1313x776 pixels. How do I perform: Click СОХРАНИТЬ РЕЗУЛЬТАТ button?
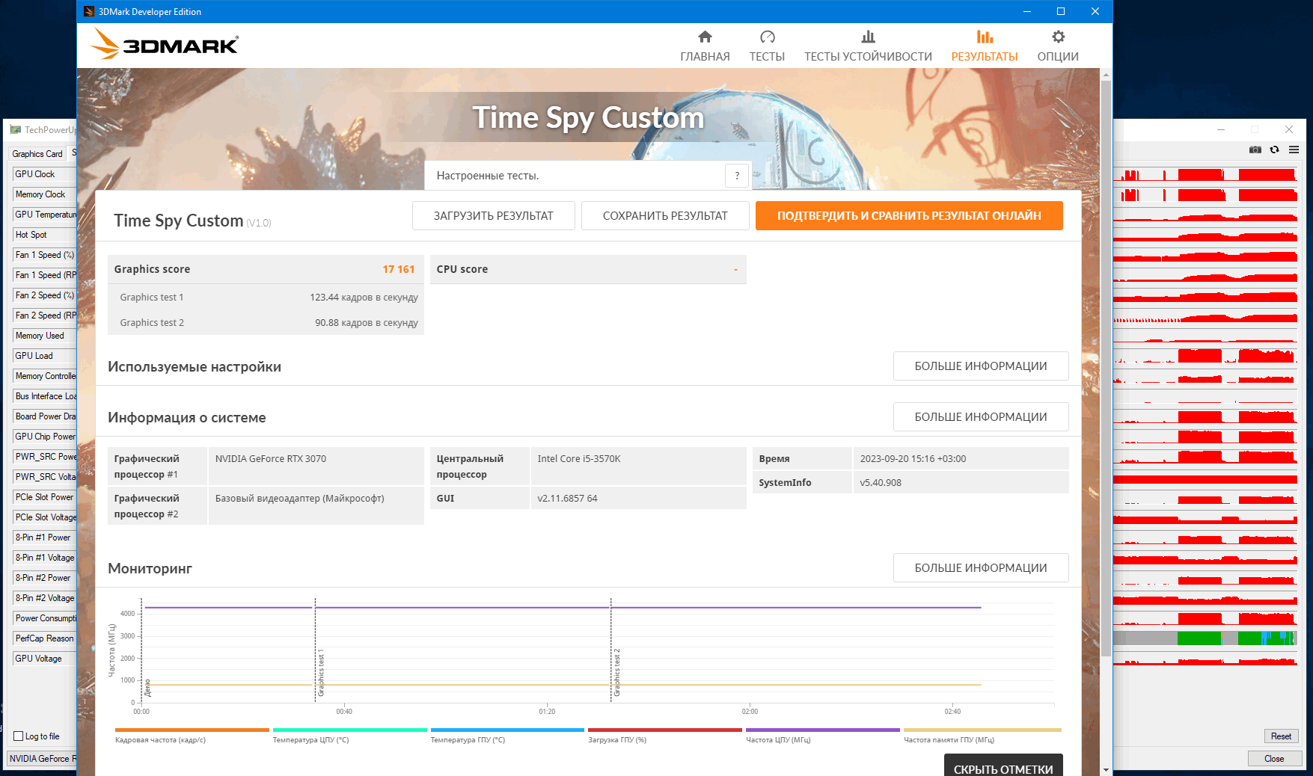[665, 216]
